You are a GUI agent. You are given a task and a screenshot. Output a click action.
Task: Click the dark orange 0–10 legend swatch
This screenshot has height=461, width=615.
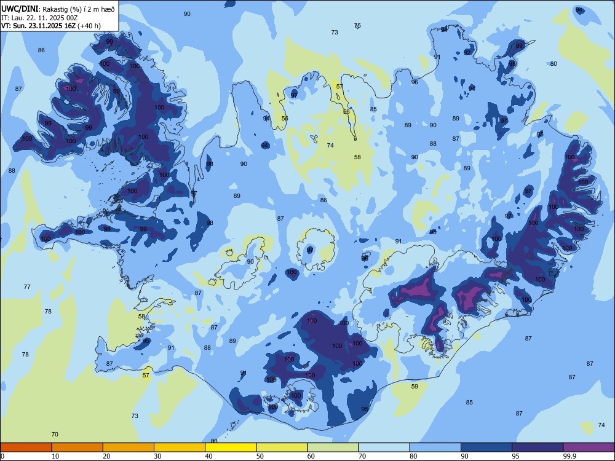point(26,447)
